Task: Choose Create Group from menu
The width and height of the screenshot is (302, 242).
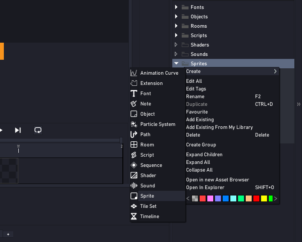Action: (201, 145)
